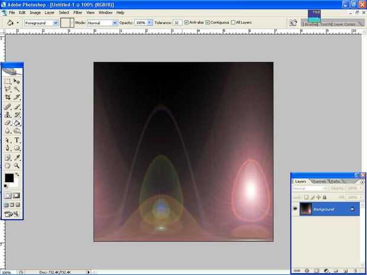Toggle the Anti-alias checkbox
Screen dimensions: 367x275
[186, 22]
